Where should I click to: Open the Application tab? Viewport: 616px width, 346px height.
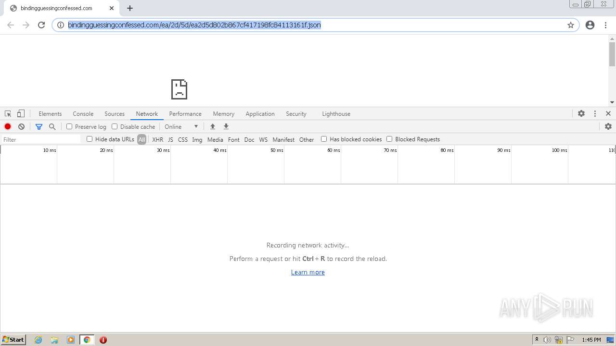[x=260, y=114]
